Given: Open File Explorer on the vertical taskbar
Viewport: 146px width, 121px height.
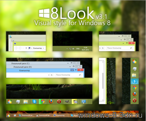Looking at the screenshot, I should (134, 75).
